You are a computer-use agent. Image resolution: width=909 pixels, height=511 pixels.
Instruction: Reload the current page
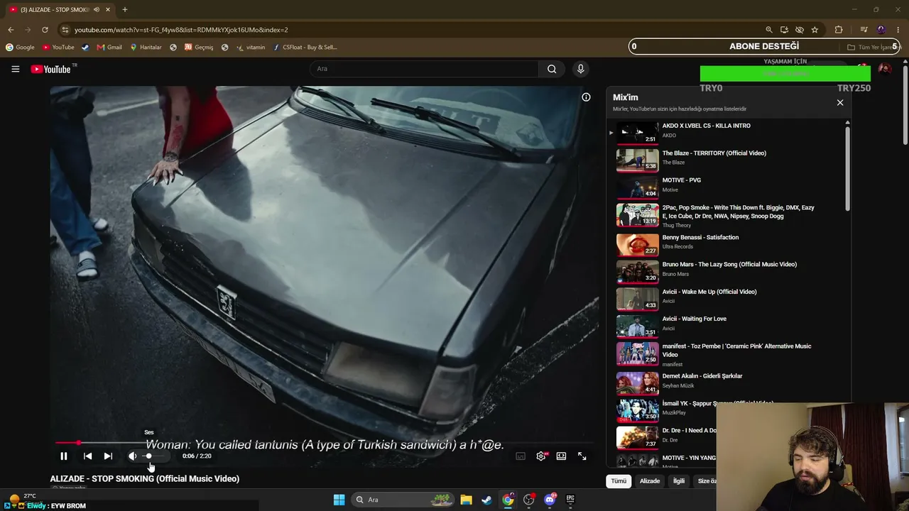pos(45,30)
